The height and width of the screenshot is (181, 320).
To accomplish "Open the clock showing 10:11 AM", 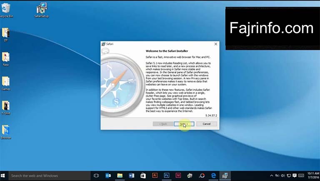I will click(313, 176).
